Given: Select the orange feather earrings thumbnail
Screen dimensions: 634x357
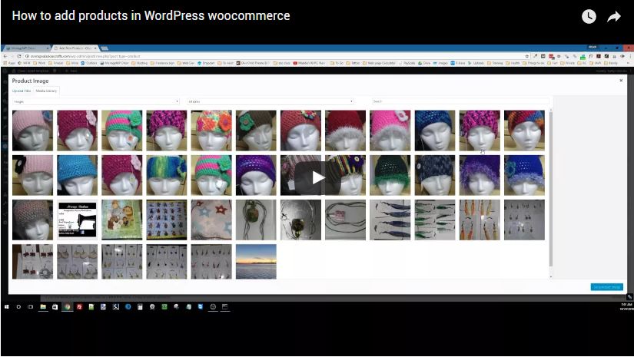Looking at the screenshot, I should tap(480, 220).
